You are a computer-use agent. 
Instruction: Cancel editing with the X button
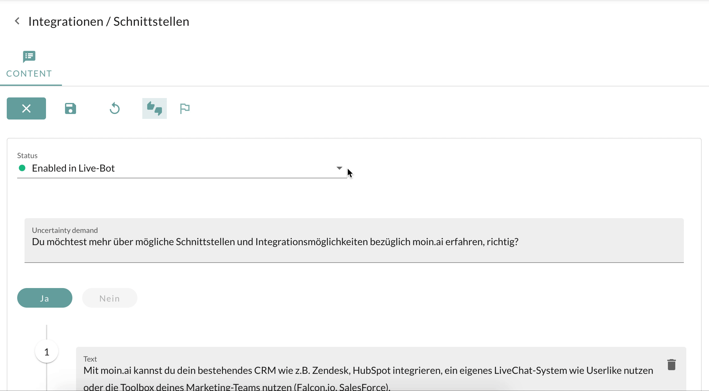point(26,108)
